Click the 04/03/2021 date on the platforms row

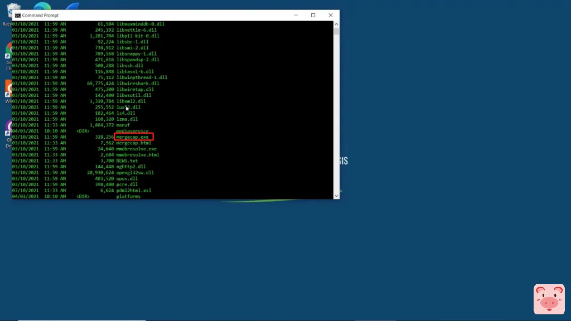tap(25, 197)
